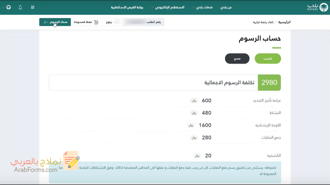Select غرامة تأخير التجديد fee row label

pyautogui.click(x=267, y=101)
